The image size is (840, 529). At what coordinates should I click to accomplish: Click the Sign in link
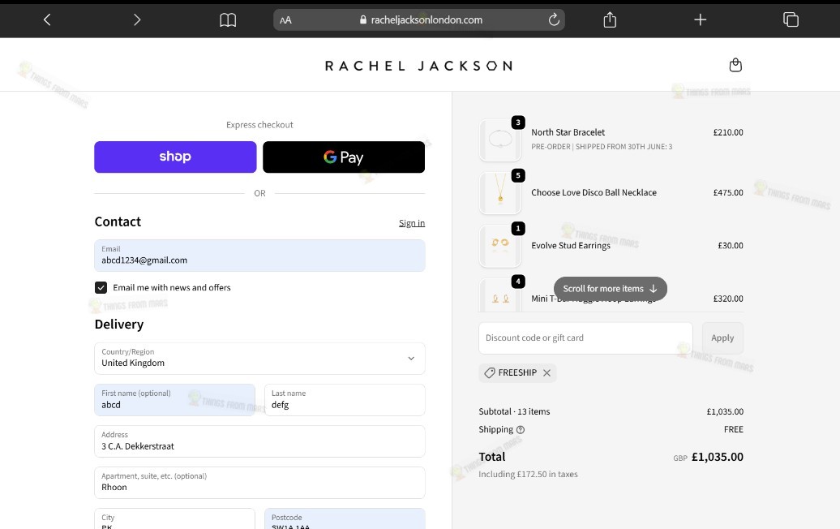click(x=411, y=223)
